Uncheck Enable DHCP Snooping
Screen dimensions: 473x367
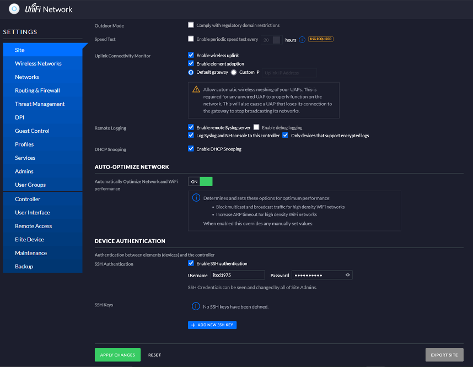pyautogui.click(x=191, y=149)
